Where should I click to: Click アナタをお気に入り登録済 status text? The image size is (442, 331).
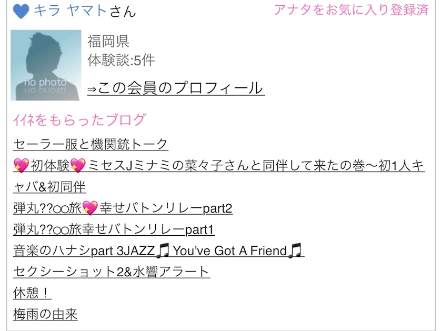coord(351,9)
